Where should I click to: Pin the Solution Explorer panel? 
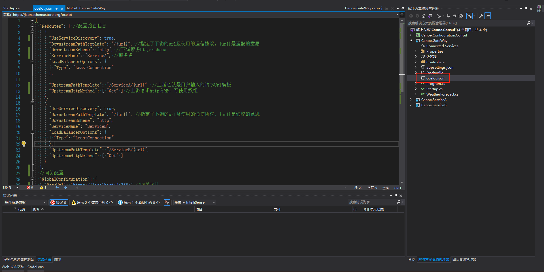point(526,8)
